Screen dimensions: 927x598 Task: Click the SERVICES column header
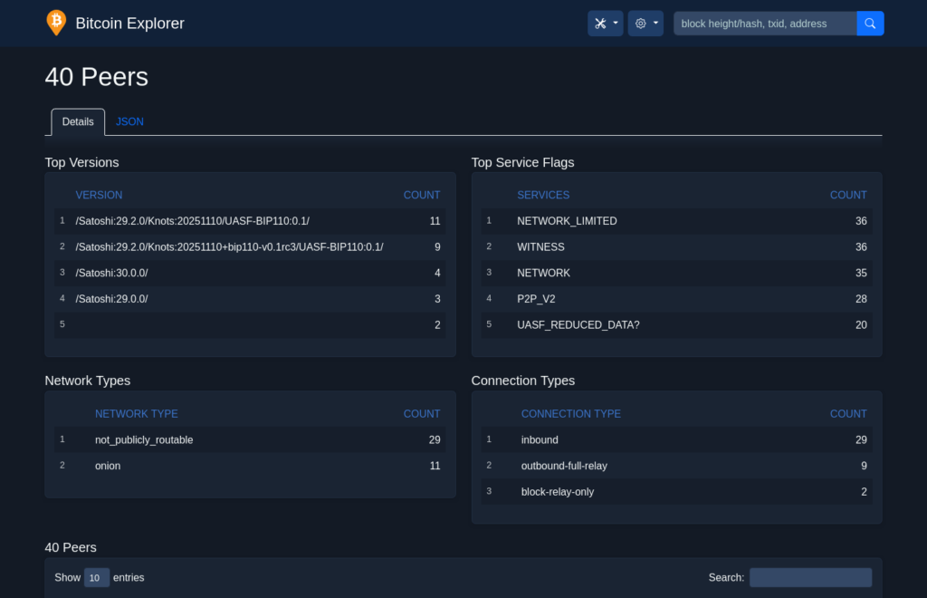(543, 195)
